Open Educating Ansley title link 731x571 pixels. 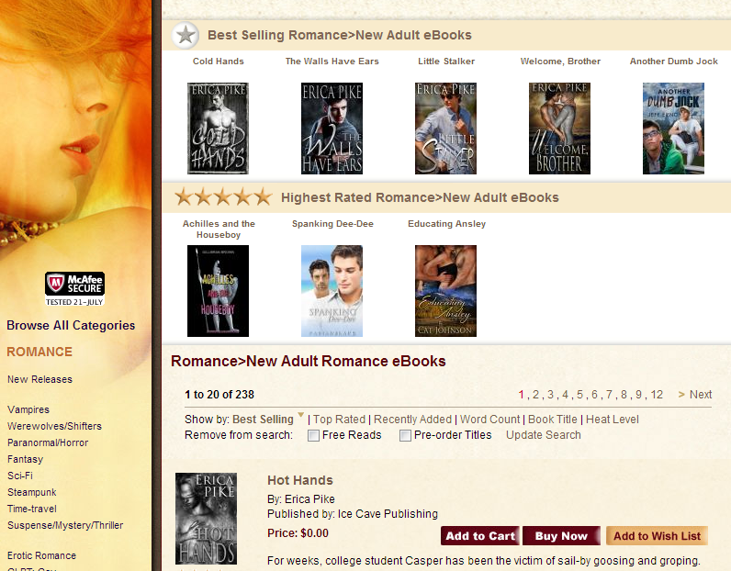pos(446,224)
